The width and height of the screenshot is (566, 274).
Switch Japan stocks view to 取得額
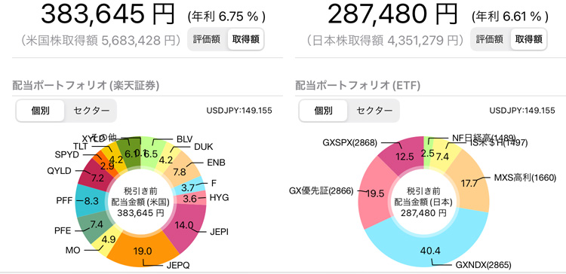click(529, 39)
